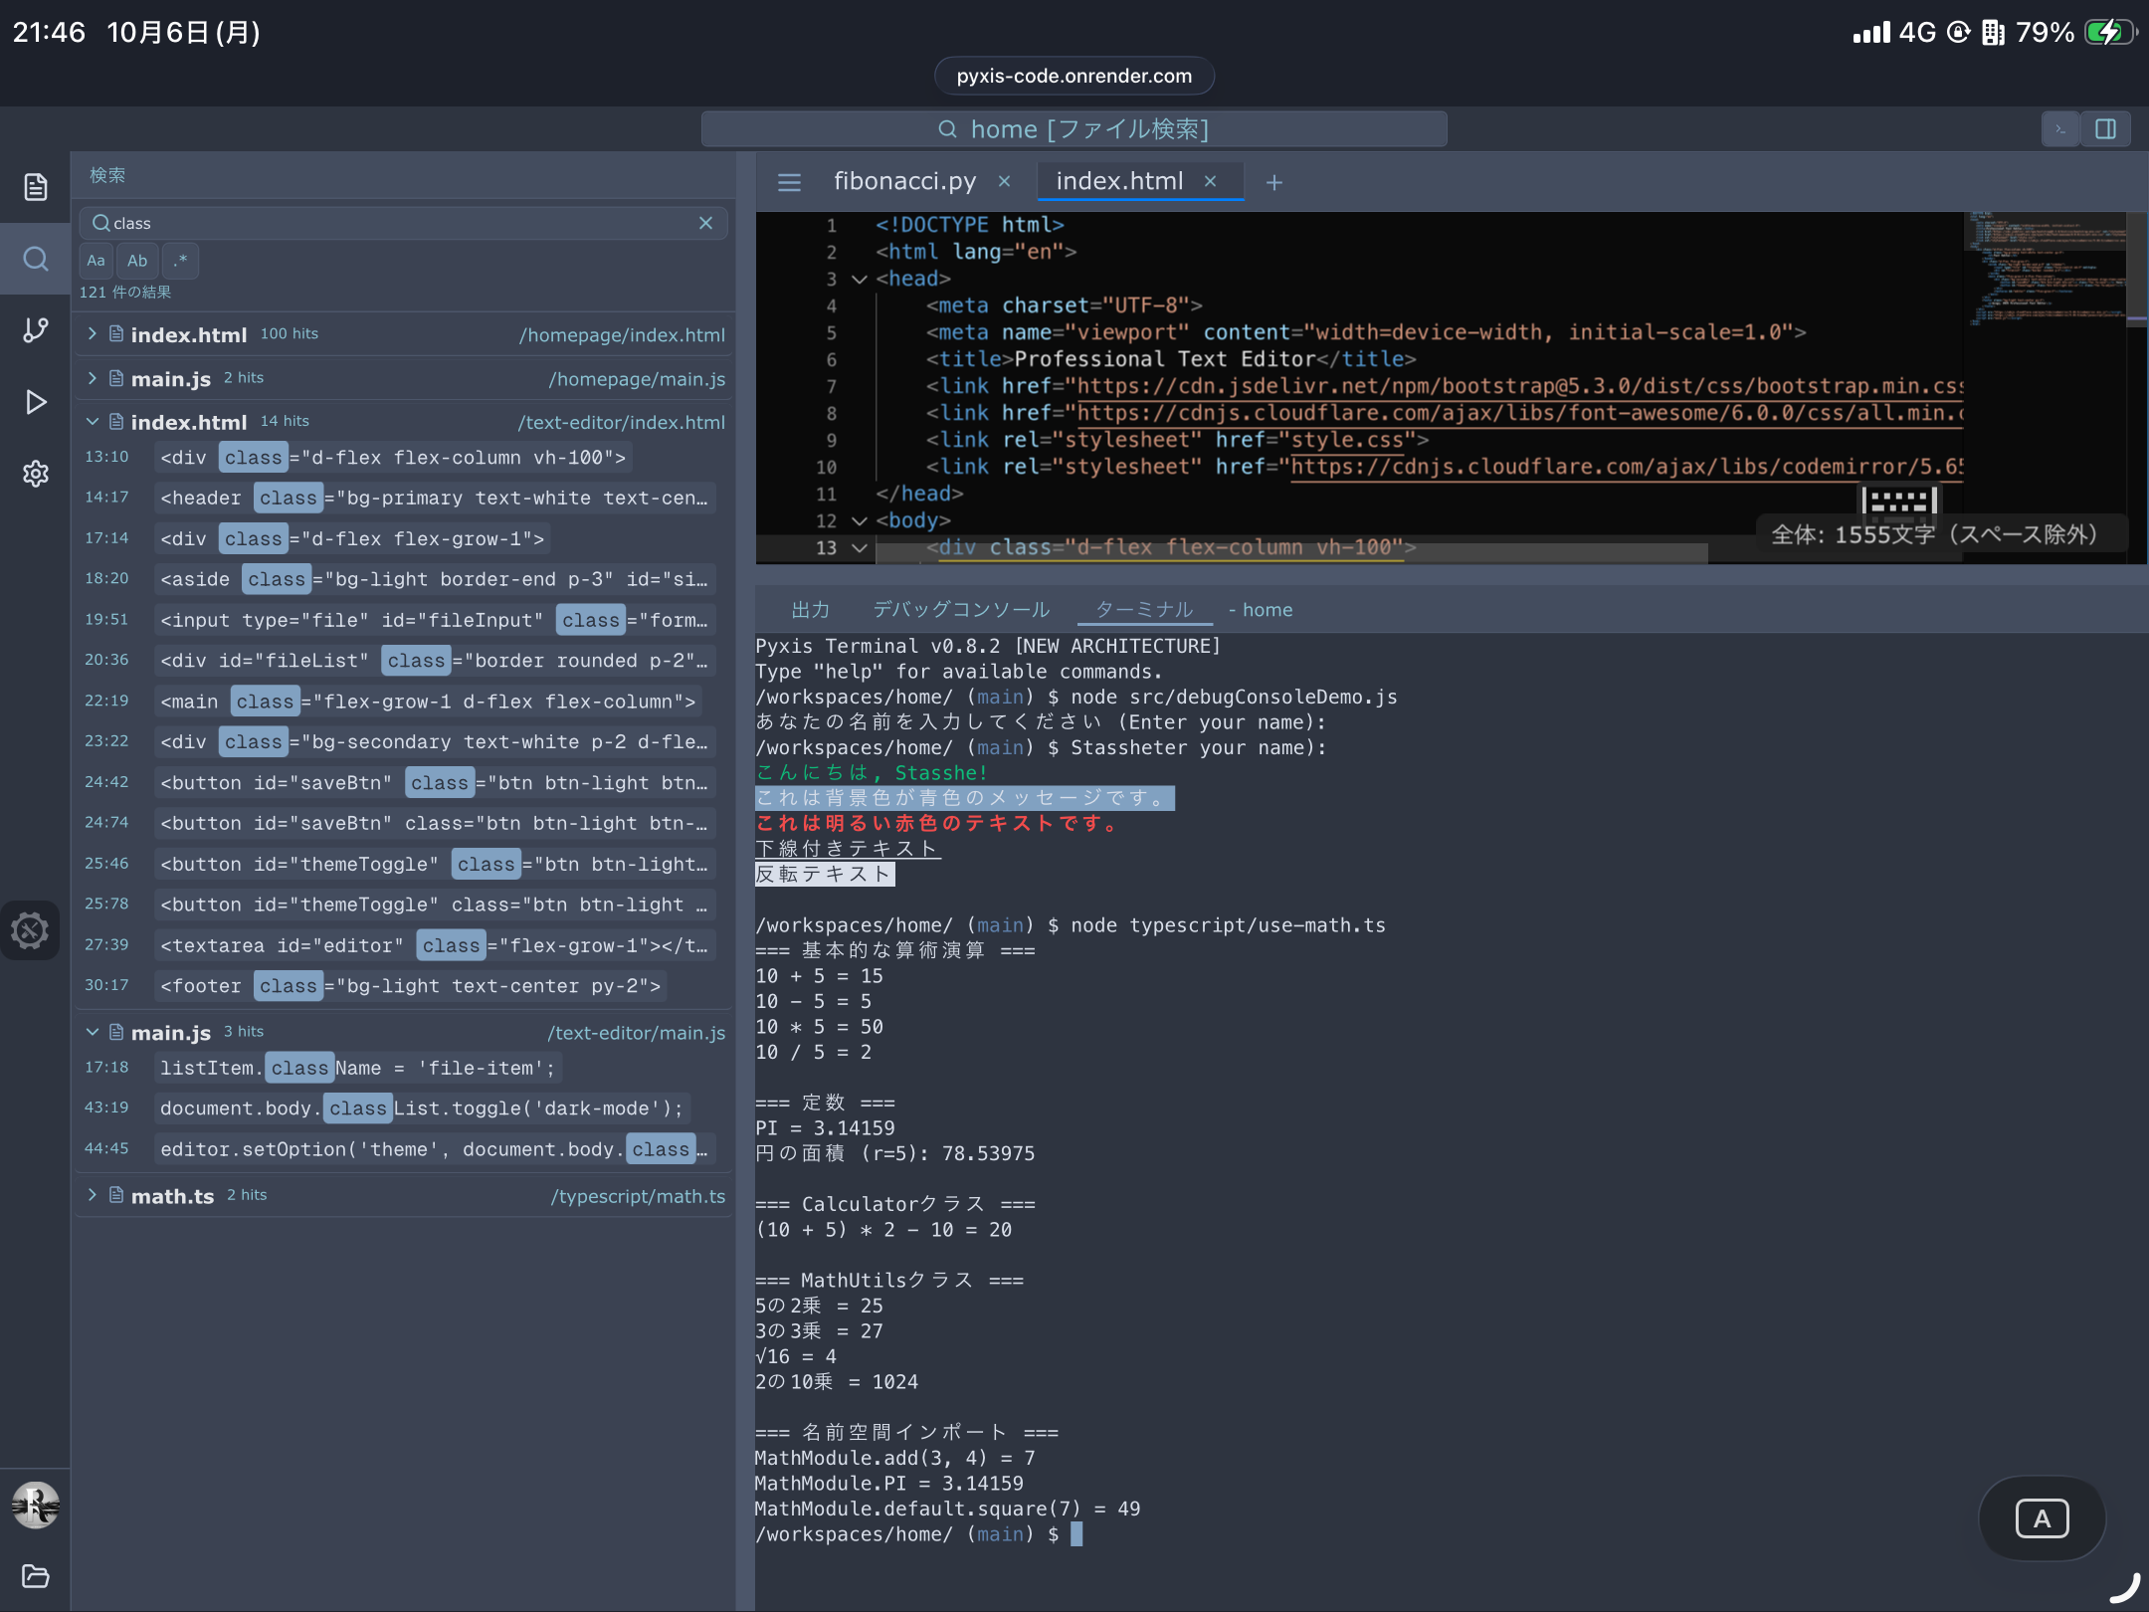This screenshot has width=2149, height=1612.
Task: Toggle whole word (Ab) search option
Action: click(x=137, y=261)
